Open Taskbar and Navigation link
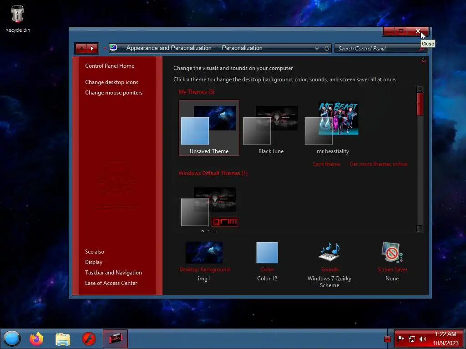This screenshot has width=466, height=349. [113, 273]
